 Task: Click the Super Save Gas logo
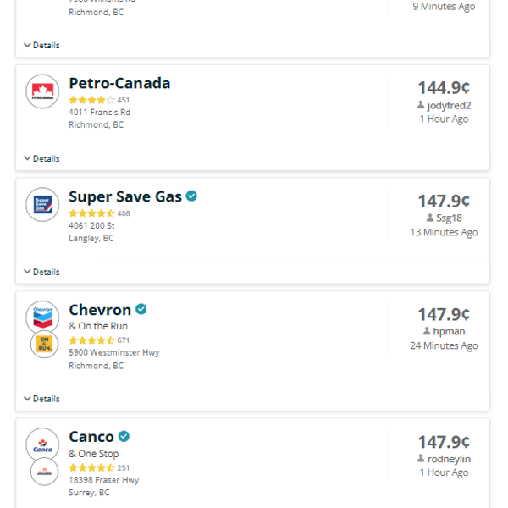click(42, 204)
